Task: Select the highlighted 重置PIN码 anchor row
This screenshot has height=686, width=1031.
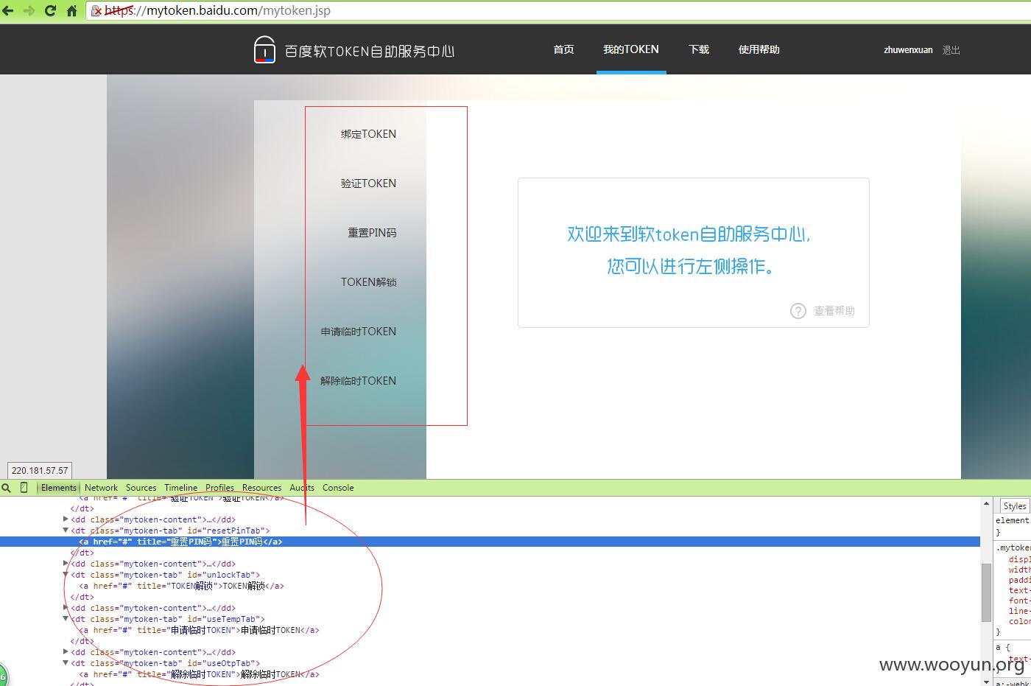Action: (x=490, y=542)
